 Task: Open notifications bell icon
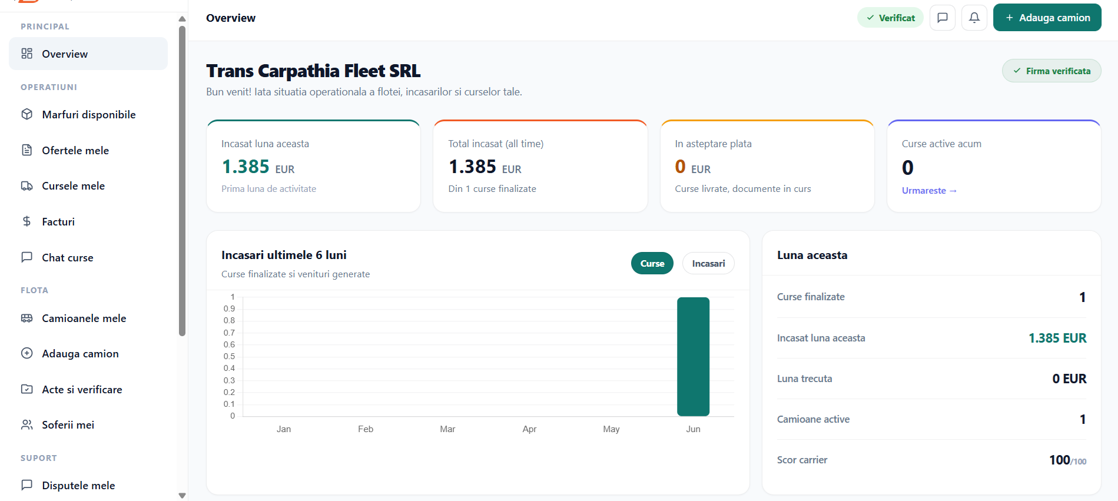click(974, 18)
